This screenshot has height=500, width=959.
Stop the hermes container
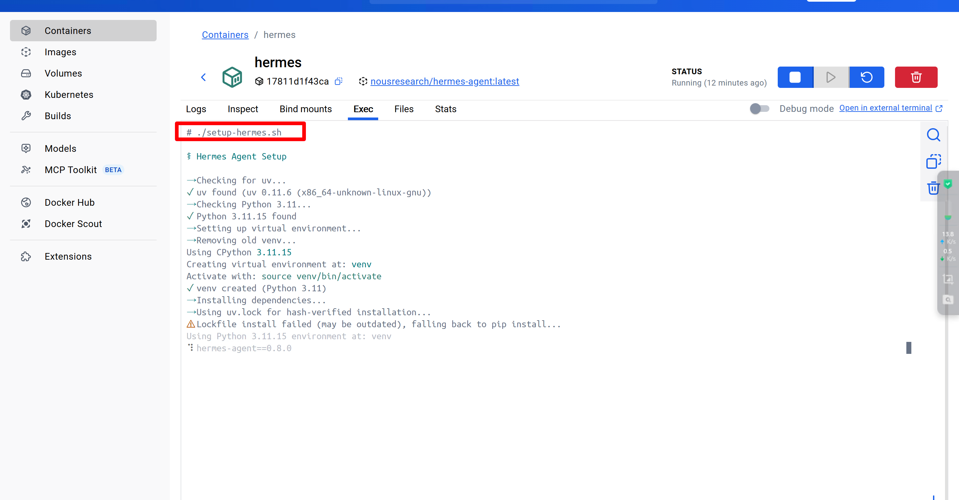pos(795,77)
